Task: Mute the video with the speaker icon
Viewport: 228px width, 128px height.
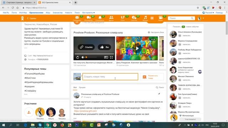Action: point(83,57)
